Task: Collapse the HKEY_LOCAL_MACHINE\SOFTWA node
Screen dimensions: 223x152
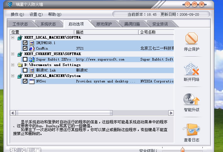Action: coord(13,38)
